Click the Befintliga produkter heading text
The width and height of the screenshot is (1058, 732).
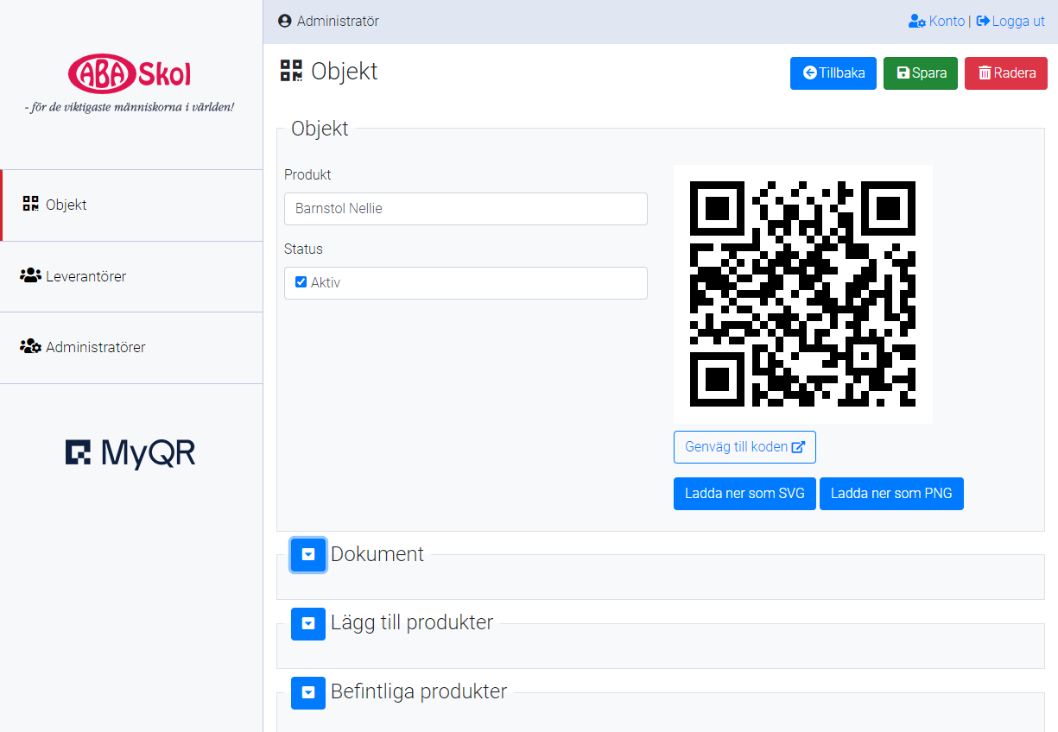[419, 691]
